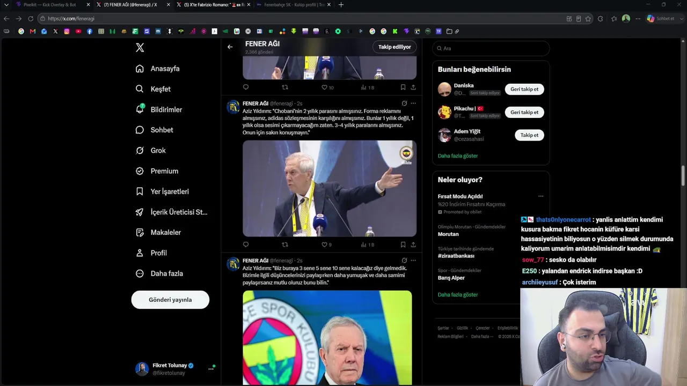
Task: Like the post showing 10 likes
Action: [x=327, y=87]
